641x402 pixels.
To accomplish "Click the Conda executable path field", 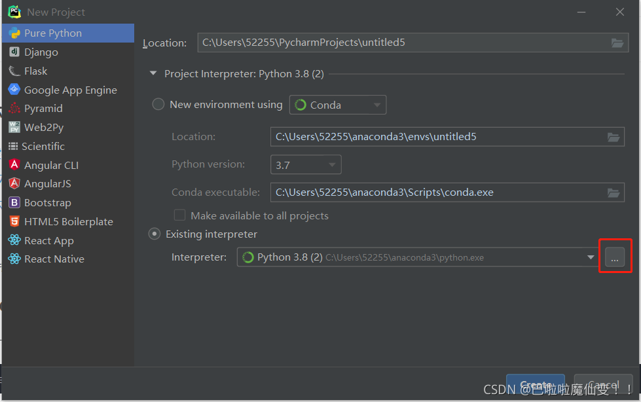I will (447, 192).
